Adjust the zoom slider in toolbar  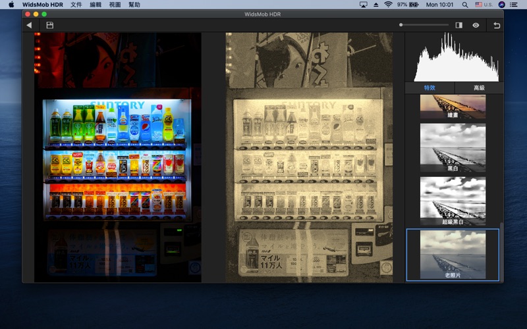(x=401, y=25)
